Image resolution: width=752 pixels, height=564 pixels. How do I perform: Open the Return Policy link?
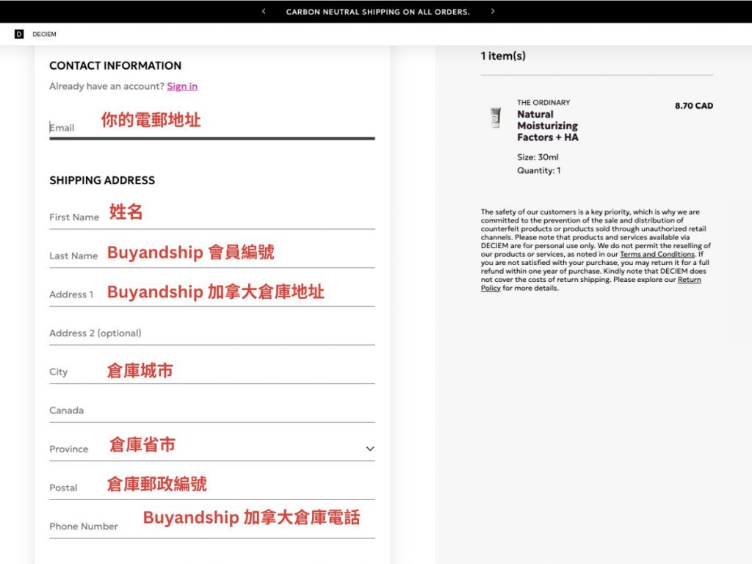tap(688, 280)
